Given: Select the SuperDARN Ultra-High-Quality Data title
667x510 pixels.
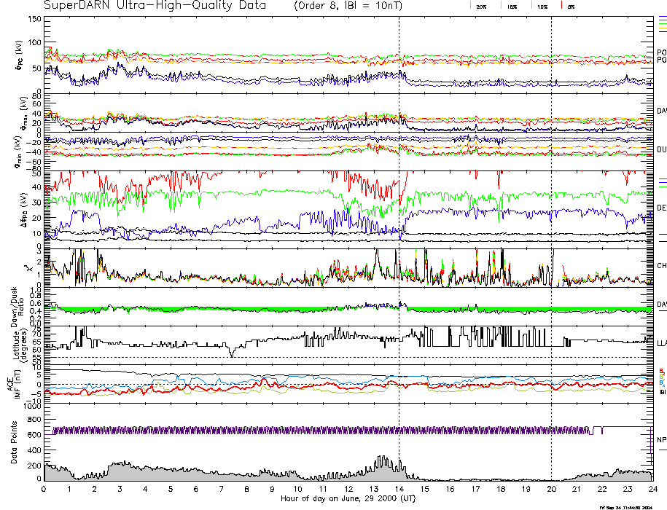Looking at the screenshot, I should [155, 5].
